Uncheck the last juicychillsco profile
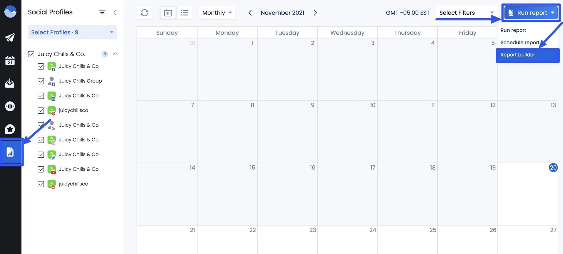This screenshot has height=254, width=563. [x=41, y=184]
